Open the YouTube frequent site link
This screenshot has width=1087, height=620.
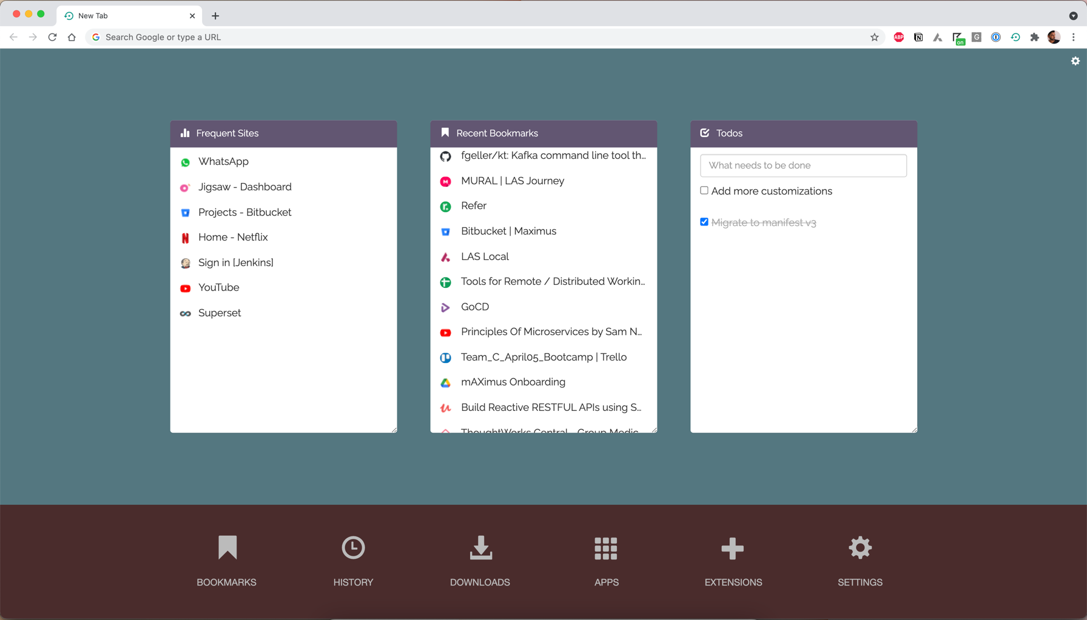click(219, 288)
